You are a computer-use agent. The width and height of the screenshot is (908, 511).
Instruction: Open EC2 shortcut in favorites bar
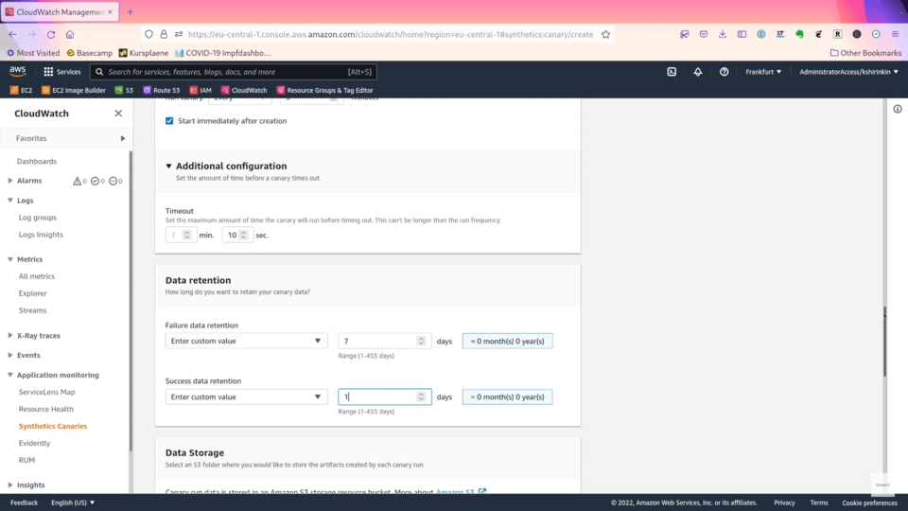22,91
